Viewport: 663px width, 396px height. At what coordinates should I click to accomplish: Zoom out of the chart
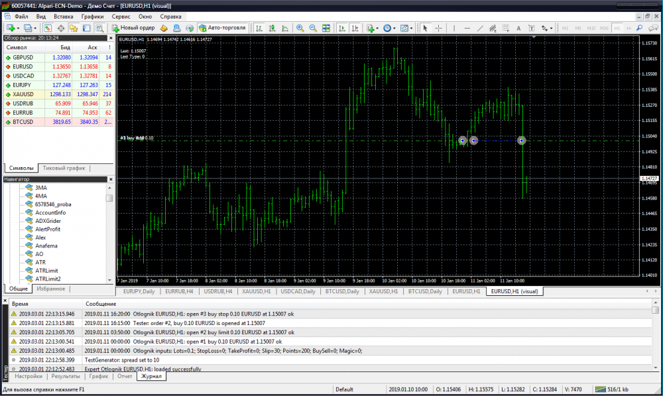click(313, 28)
